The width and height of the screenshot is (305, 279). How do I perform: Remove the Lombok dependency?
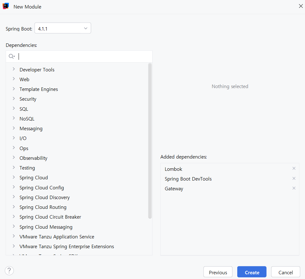[x=294, y=169]
